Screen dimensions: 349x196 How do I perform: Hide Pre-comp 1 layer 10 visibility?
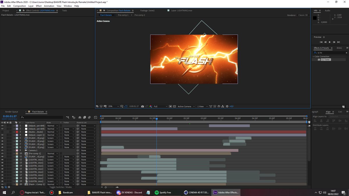(x=2, y=153)
